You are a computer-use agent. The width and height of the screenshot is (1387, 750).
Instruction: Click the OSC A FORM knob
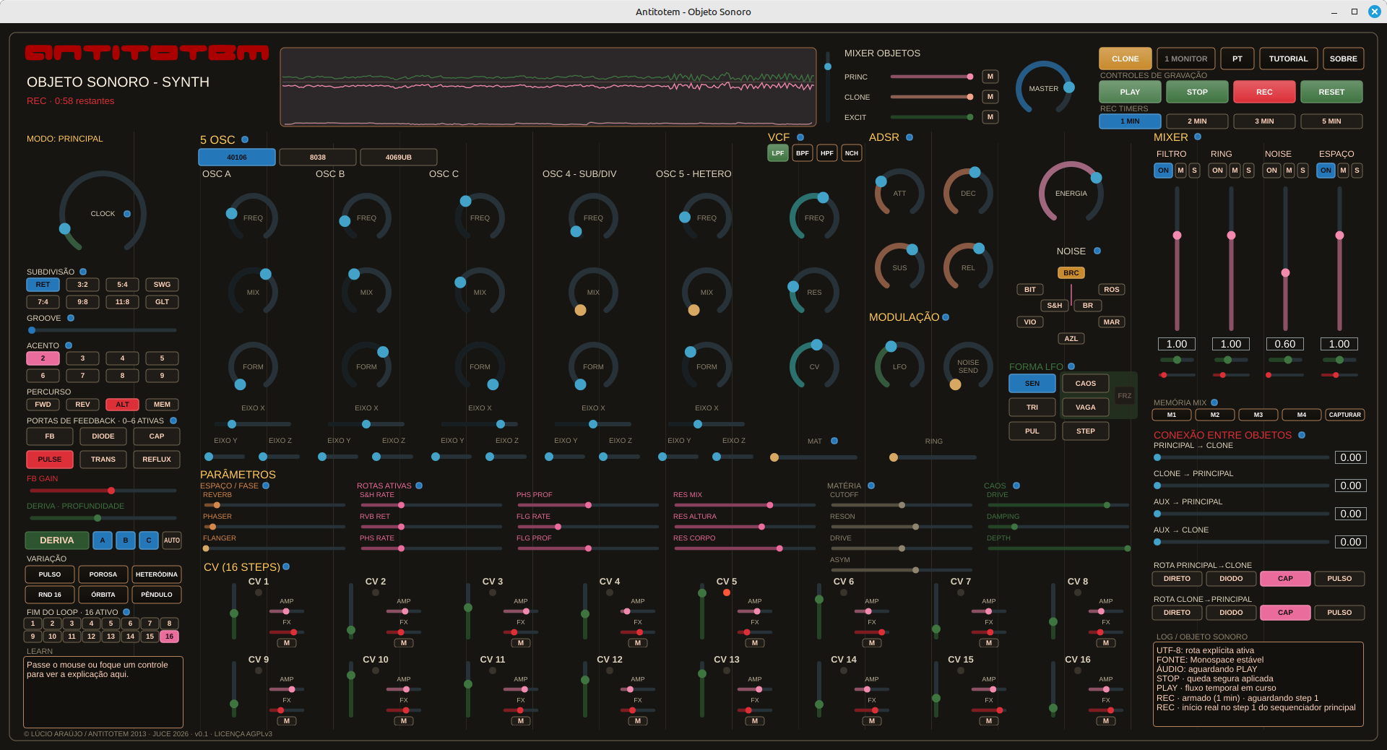(x=253, y=366)
